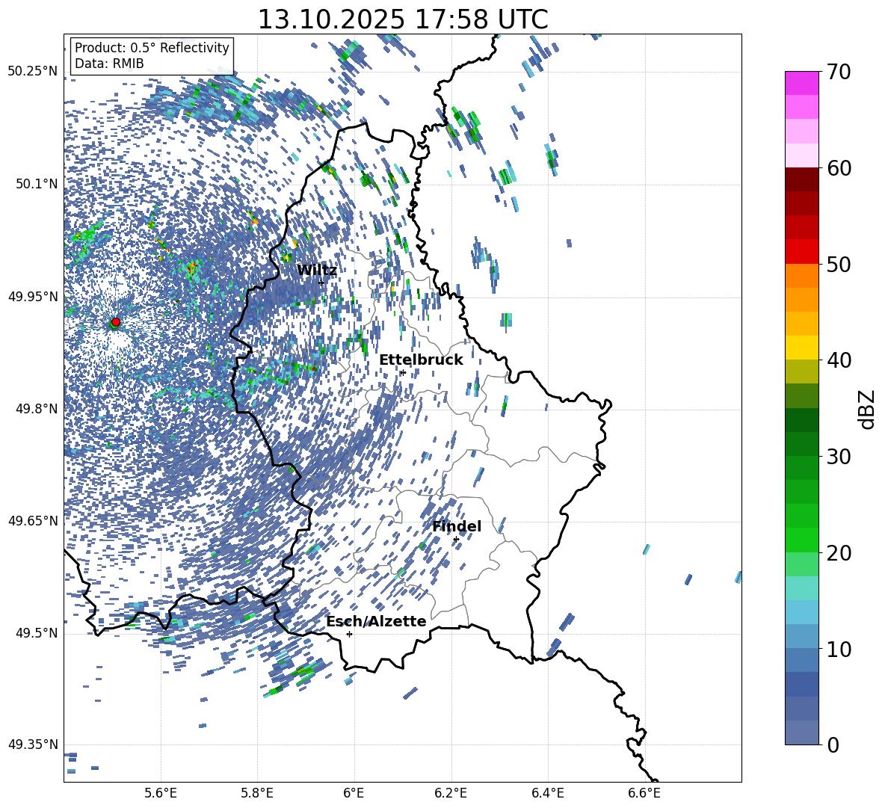The height and width of the screenshot is (808, 885).
Task: Click the 5.8°E longitude label
Action: (x=257, y=793)
